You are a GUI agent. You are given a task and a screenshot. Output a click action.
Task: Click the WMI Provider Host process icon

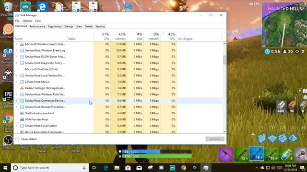[22, 119]
